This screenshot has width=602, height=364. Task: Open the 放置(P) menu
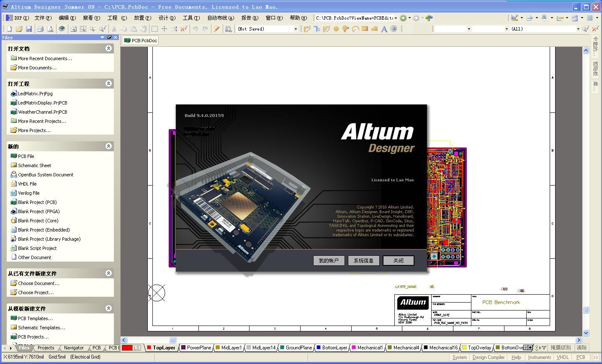(x=142, y=18)
